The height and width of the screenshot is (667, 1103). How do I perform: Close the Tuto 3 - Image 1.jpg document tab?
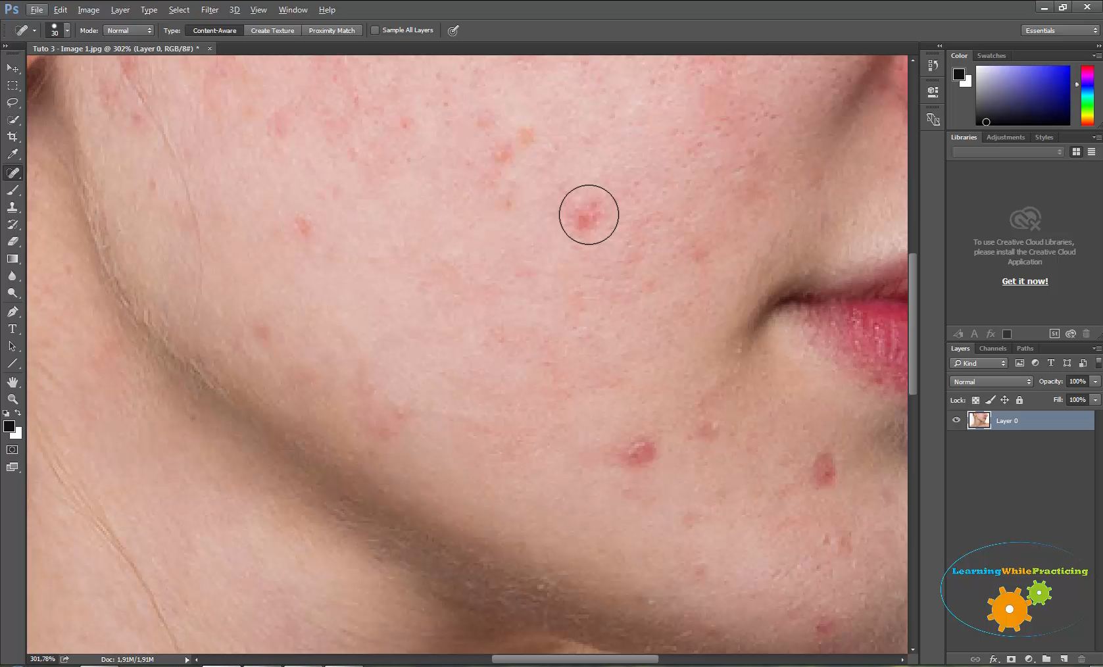pos(210,49)
